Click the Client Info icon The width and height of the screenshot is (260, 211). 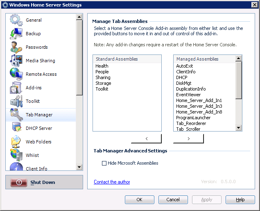tap(16, 167)
